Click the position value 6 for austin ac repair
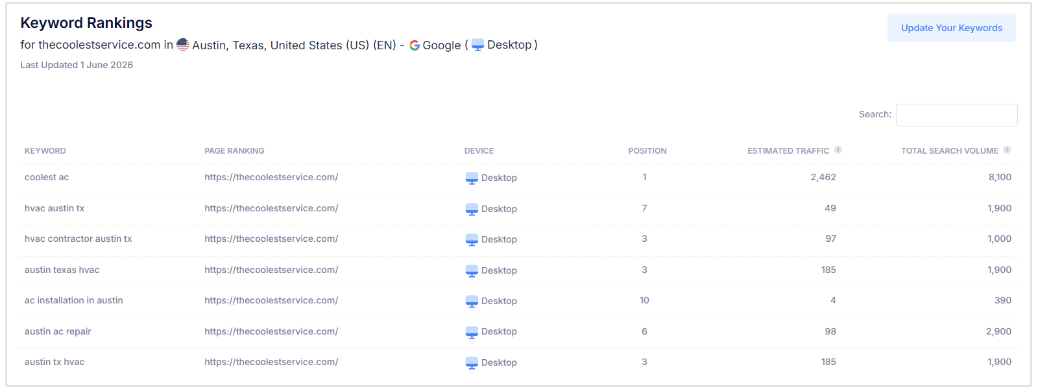 [644, 331]
